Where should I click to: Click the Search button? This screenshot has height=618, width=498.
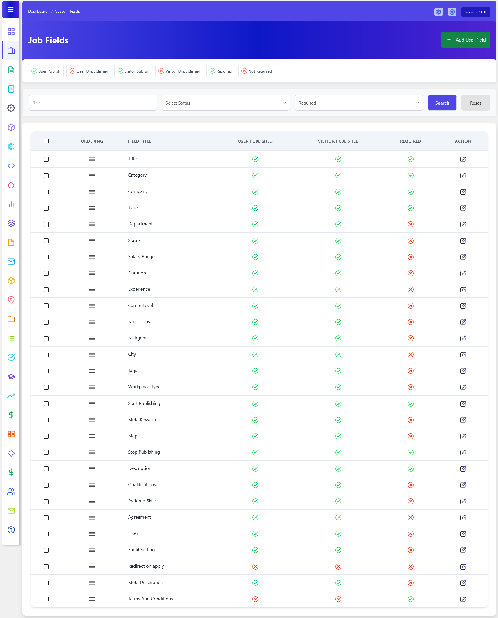point(442,103)
